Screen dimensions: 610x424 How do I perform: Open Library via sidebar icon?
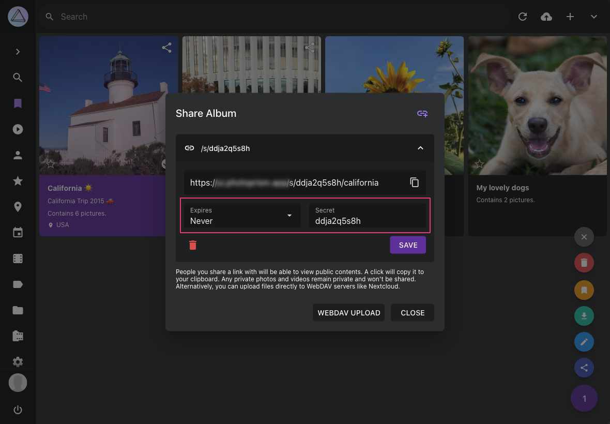(18, 336)
